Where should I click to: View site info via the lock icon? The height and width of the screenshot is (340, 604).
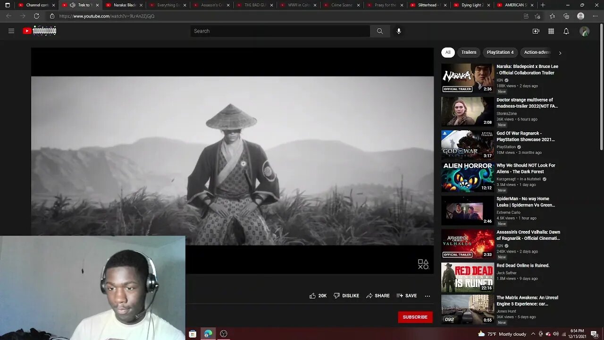[x=52, y=16]
